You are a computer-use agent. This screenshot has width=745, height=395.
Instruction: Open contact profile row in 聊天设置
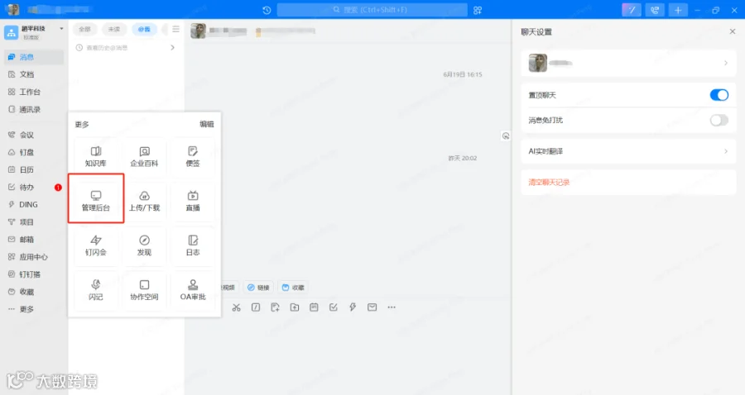click(628, 63)
